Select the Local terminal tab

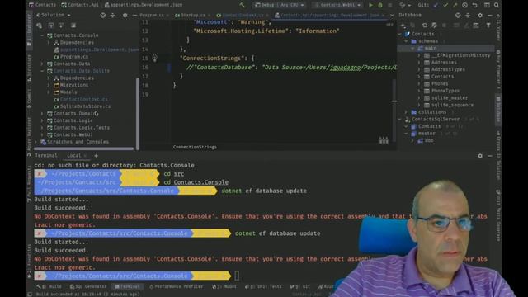pyautogui.click(x=73, y=156)
